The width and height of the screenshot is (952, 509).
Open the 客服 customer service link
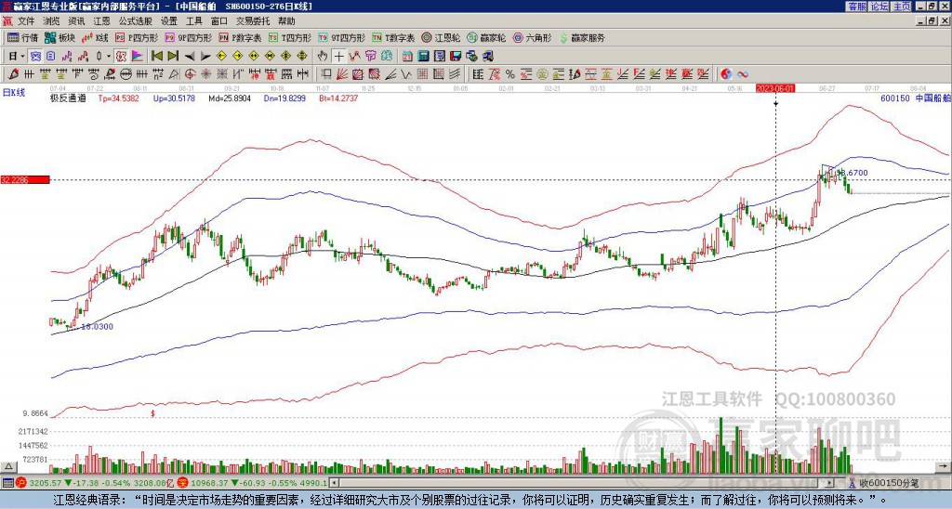point(856,7)
